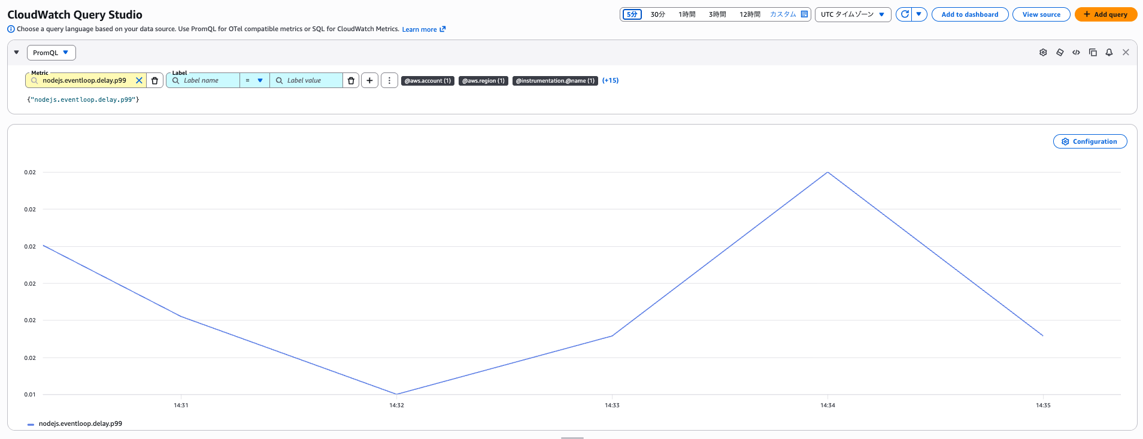Collapse the query panel with triangle

pyautogui.click(x=17, y=53)
